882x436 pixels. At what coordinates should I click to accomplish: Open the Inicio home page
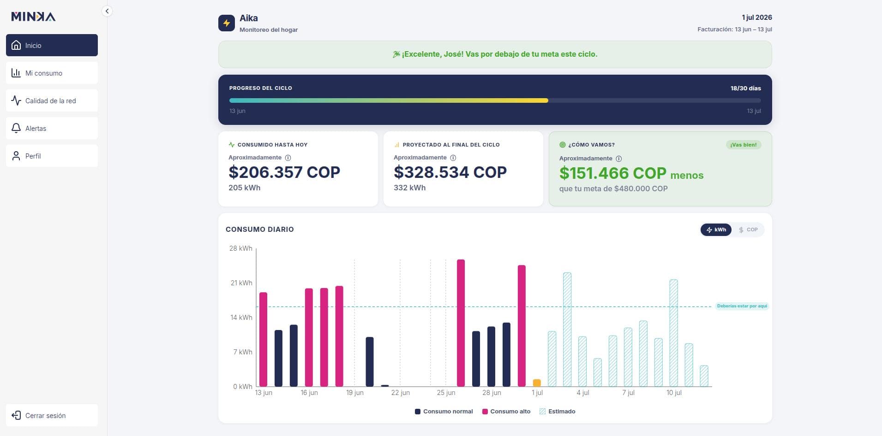tap(52, 45)
